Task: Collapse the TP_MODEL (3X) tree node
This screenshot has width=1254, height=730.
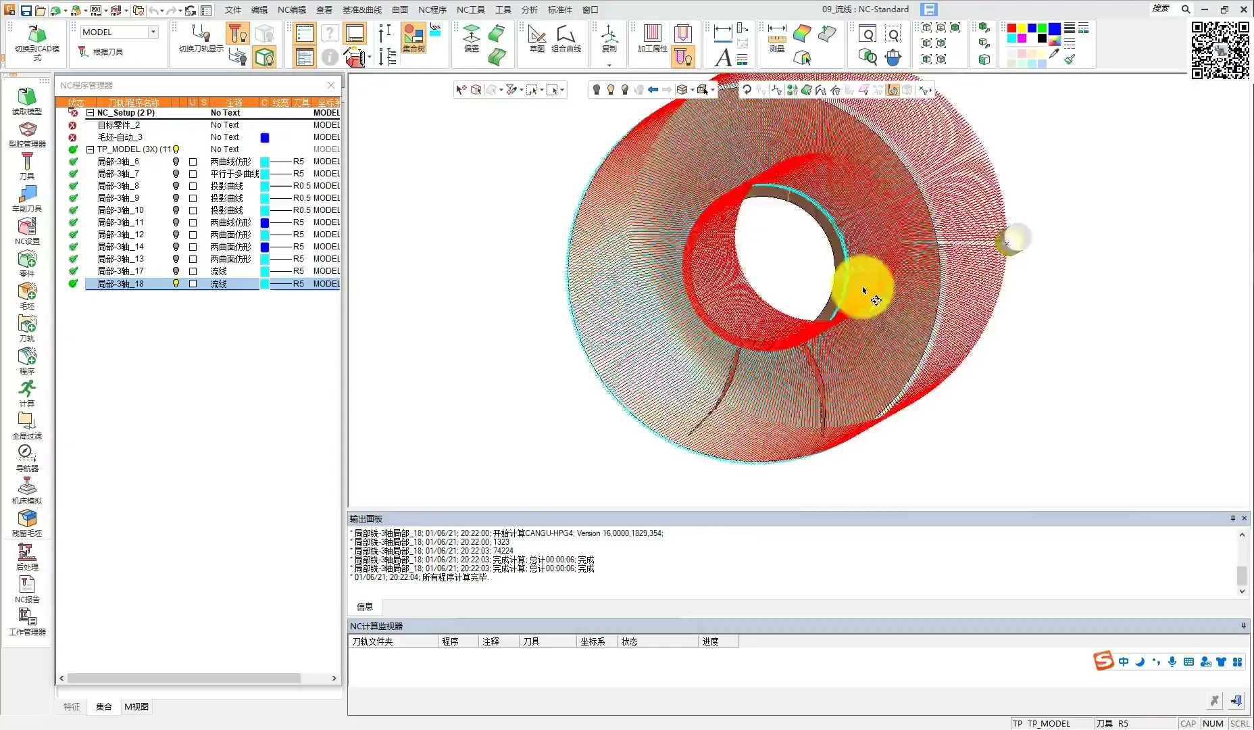Action: 90,150
